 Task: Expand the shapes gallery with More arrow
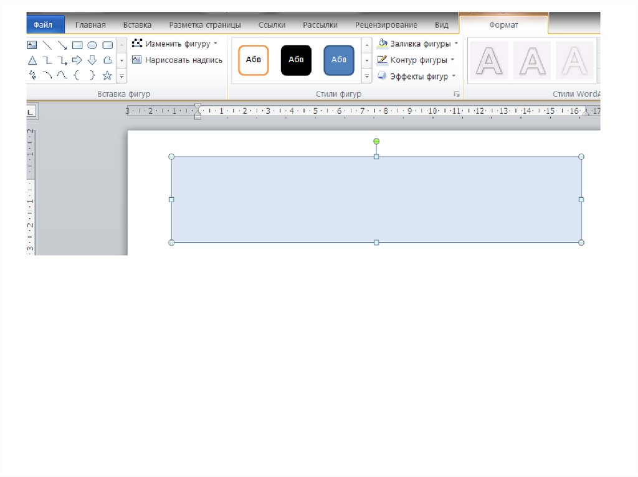[x=121, y=76]
